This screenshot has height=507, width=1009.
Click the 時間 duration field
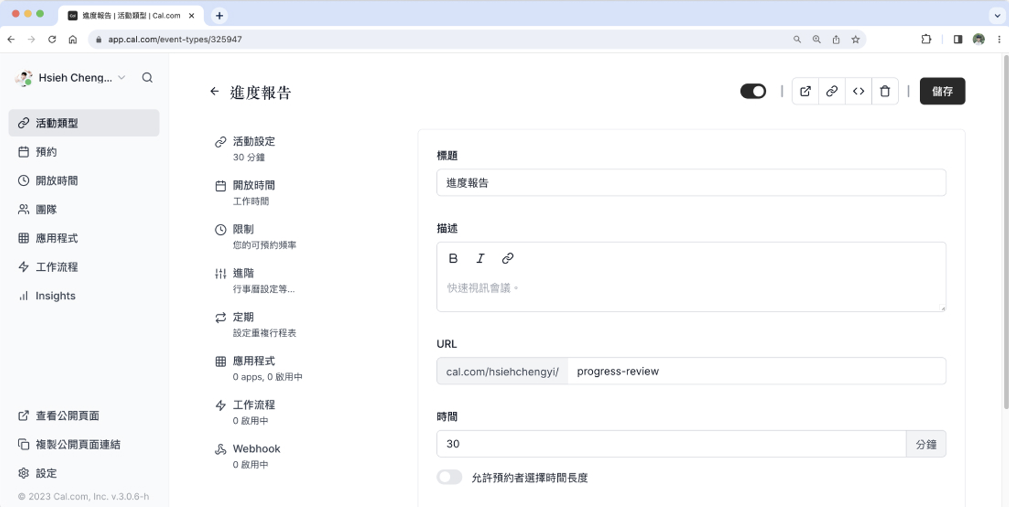(671, 444)
